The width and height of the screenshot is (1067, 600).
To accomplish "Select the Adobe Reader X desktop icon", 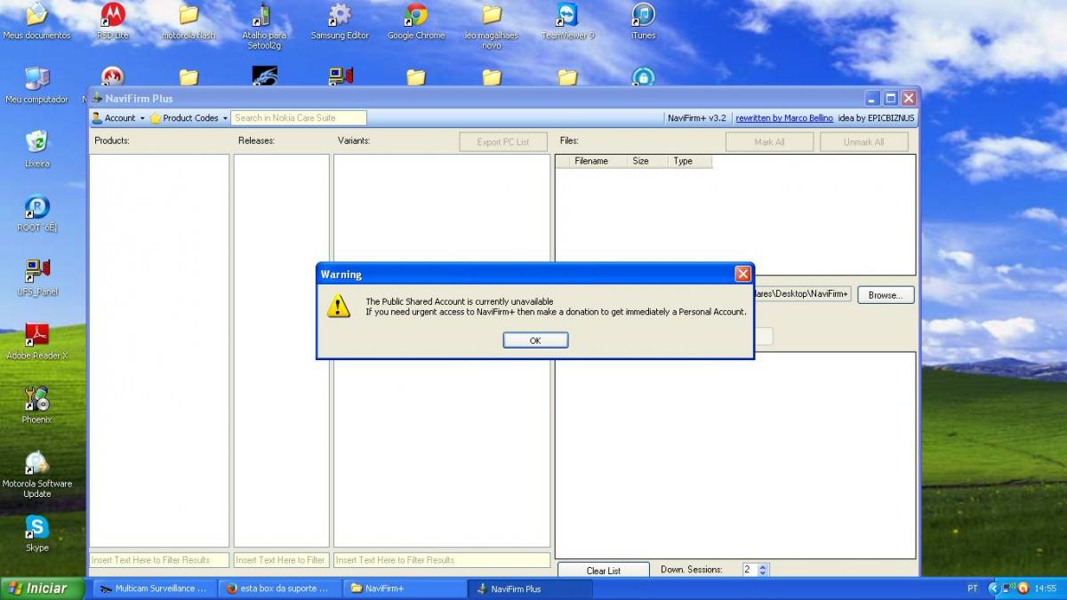I will tap(36, 341).
